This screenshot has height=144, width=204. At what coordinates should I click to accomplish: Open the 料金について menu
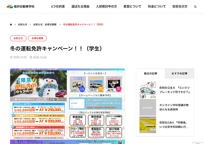pos(157,6)
